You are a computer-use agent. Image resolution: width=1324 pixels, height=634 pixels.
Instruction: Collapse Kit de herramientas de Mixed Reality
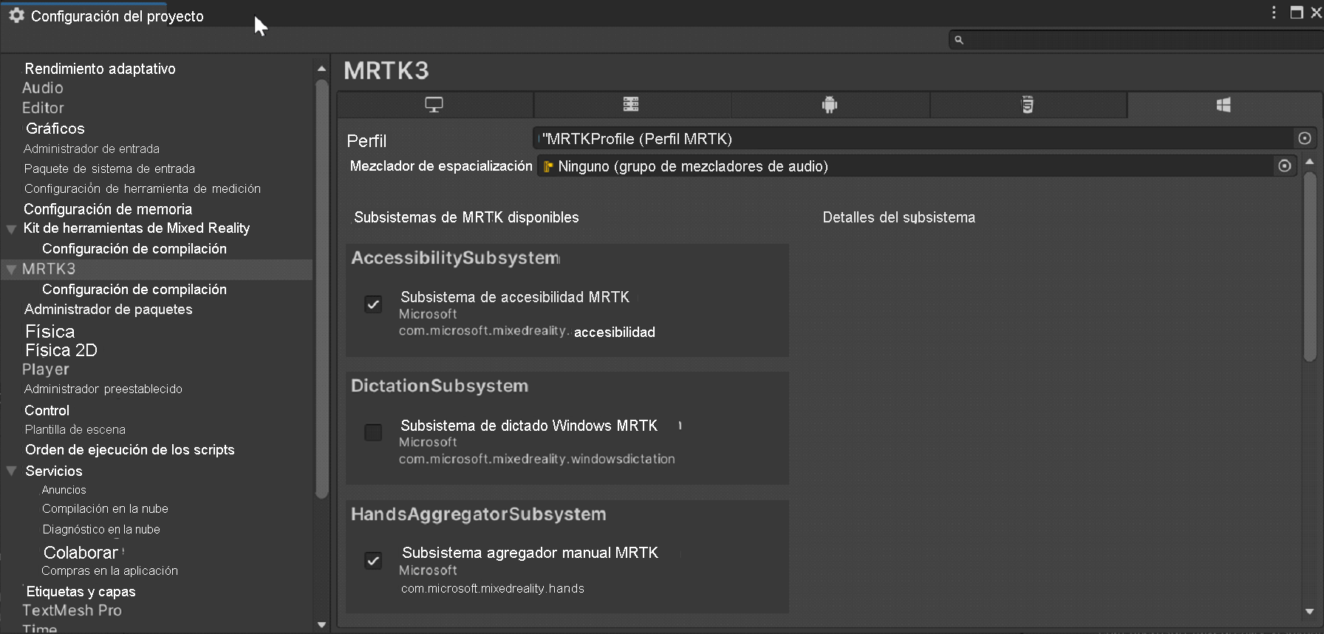(x=11, y=229)
